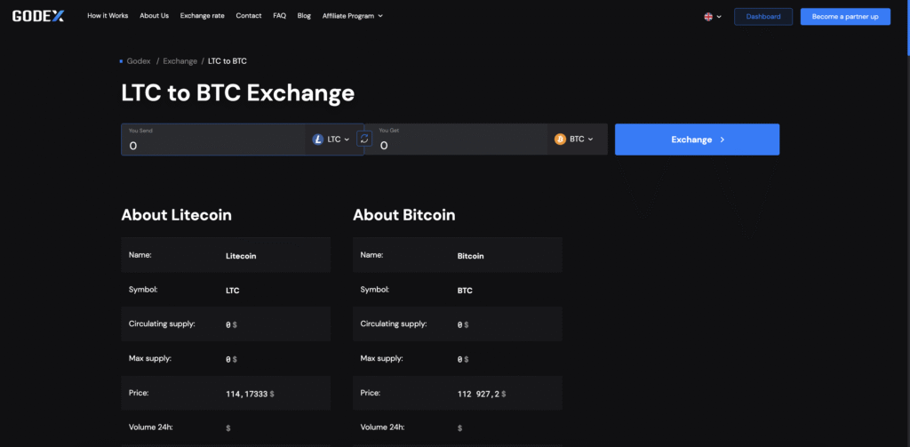Expand the Affiliate Program menu
910x447 pixels.
[x=352, y=16]
